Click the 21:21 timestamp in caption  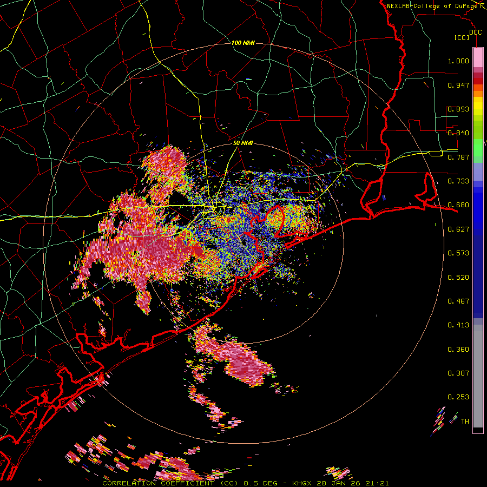coord(378,483)
